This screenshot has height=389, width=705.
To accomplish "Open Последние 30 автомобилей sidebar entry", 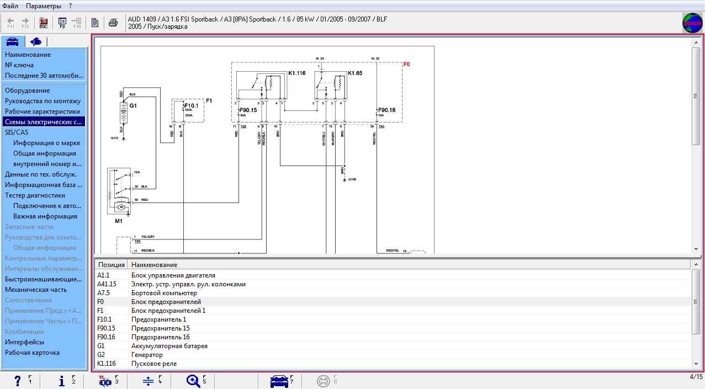I will pyautogui.click(x=44, y=76).
